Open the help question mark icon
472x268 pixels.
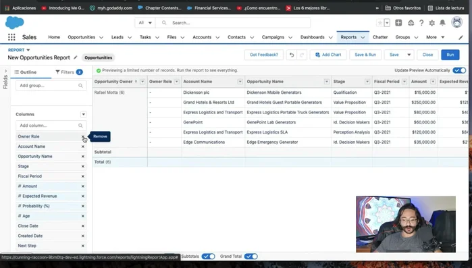(x=421, y=23)
